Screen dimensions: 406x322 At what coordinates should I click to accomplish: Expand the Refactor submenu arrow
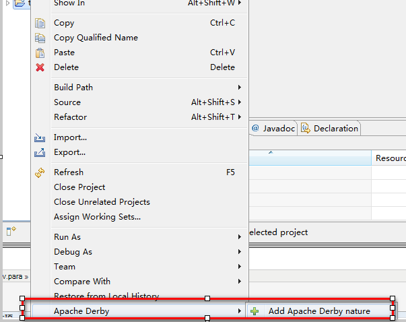[240, 117]
